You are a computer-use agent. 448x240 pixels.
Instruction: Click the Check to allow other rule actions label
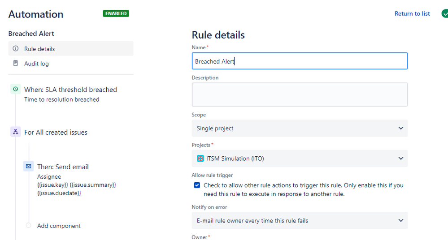304,189
